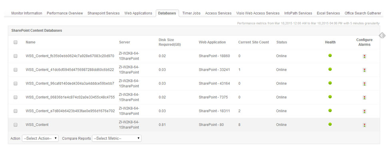
Task: Click SharePoint - 33241 web application cell
Action: [214, 70]
